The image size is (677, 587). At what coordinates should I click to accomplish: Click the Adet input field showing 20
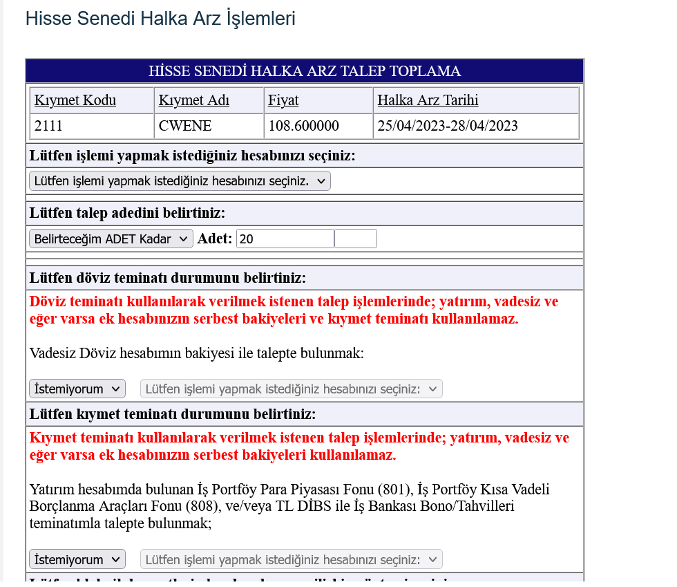click(285, 238)
